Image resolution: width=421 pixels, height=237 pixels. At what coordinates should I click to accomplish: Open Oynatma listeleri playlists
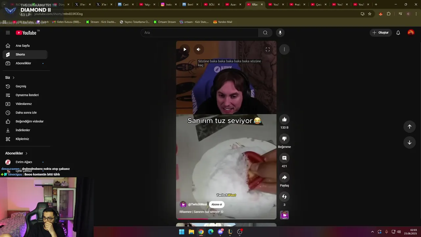coord(25,95)
